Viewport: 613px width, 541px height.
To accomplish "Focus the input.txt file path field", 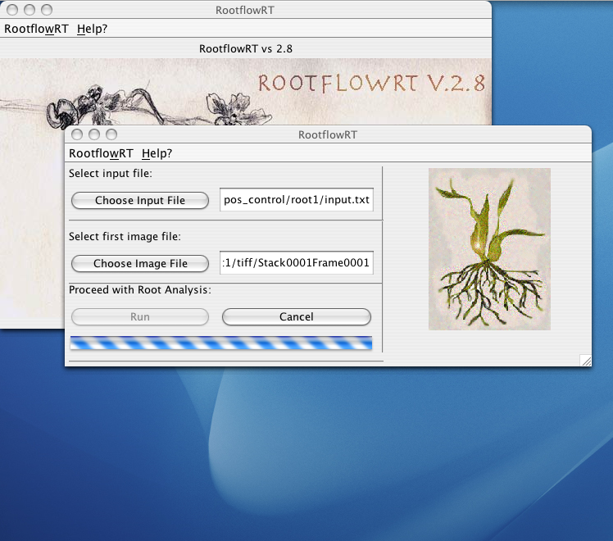I will [297, 200].
